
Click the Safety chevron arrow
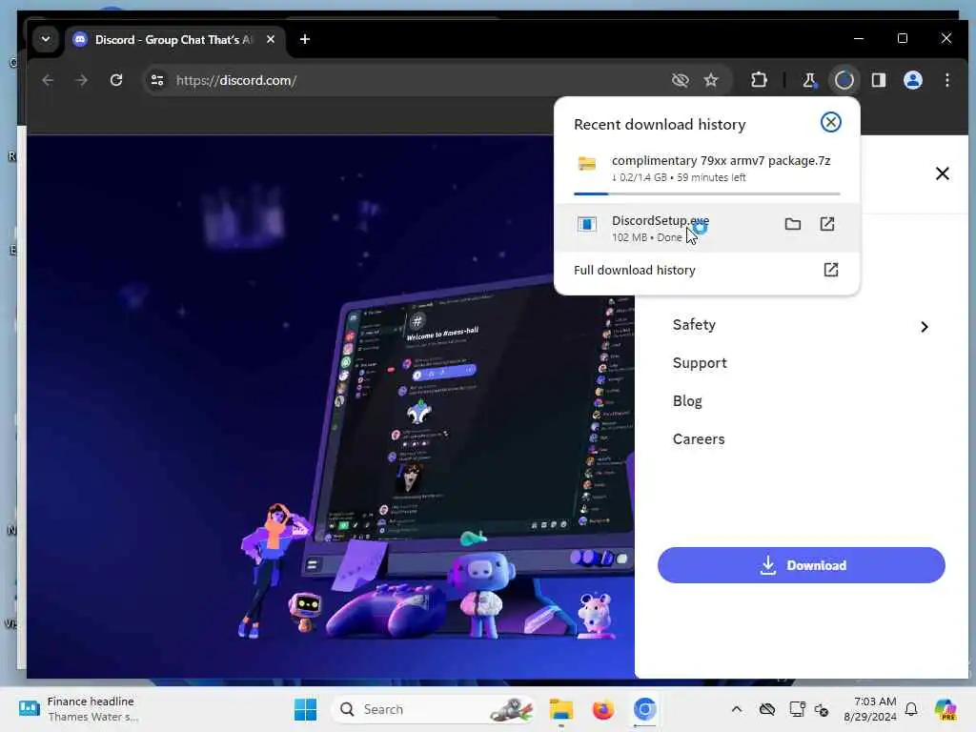[925, 327]
